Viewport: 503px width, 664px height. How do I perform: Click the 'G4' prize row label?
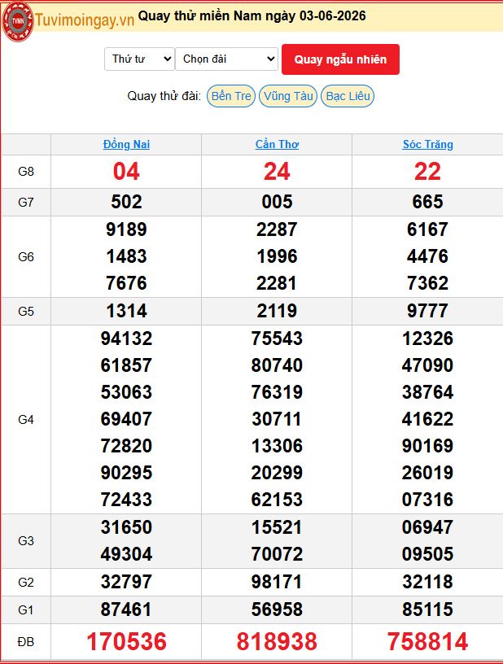tap(26, 420)
